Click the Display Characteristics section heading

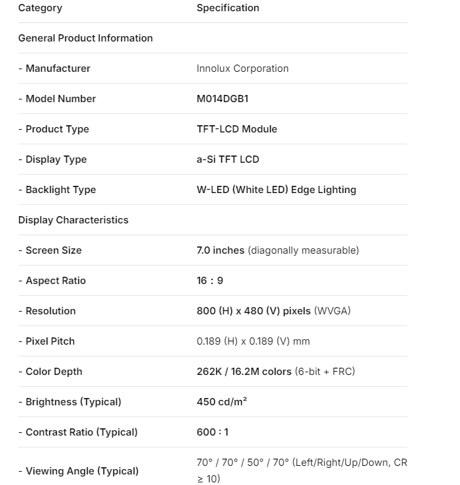(x=73, y=220)
